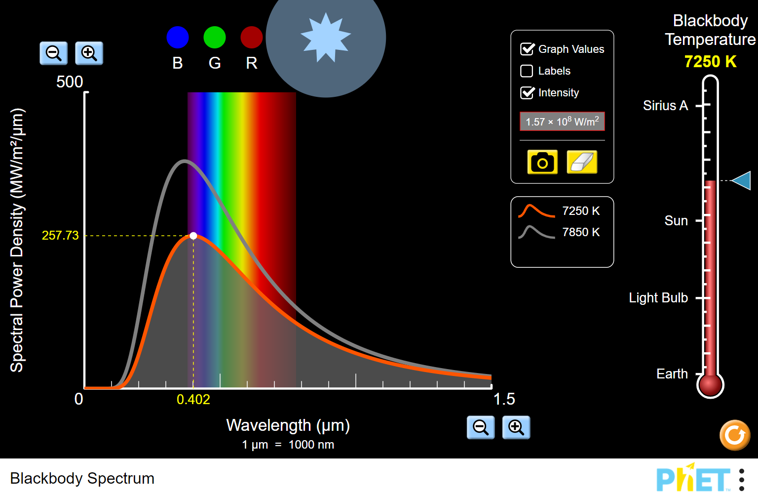Click the Spectral Power Density axis title
Image resolution: width=758 pixels, height=498 pixels.
pyautogui.click(x=17, y=240)
